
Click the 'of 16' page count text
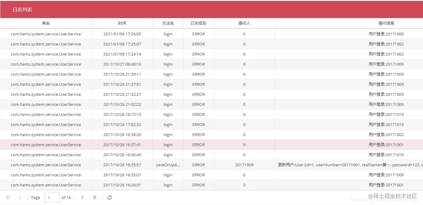(x=66, y=197)
